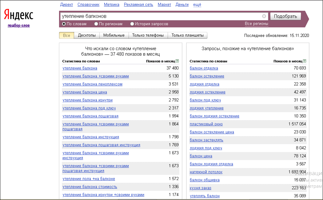Open the 'утепление балкона пошаговая инструкция' link
The image size is (323, 200).
(x=101, y=145)
